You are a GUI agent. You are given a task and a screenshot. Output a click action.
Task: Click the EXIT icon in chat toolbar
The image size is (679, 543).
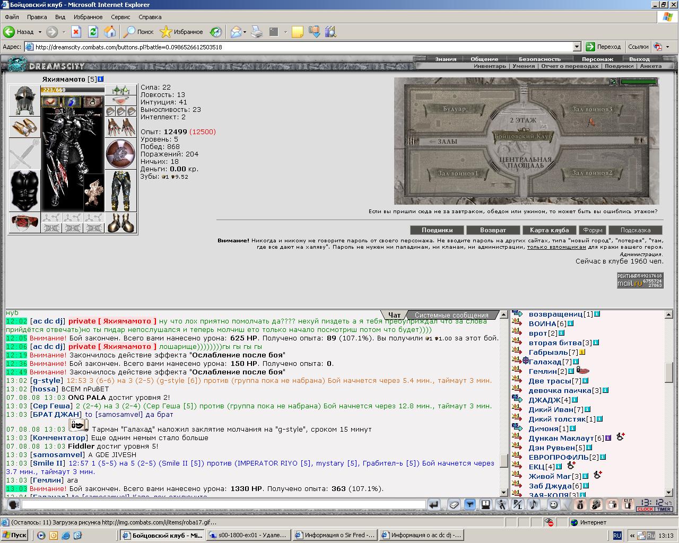pos(628,505)
